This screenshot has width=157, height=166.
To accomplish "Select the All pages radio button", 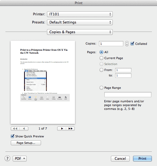I will pos(101,52).
